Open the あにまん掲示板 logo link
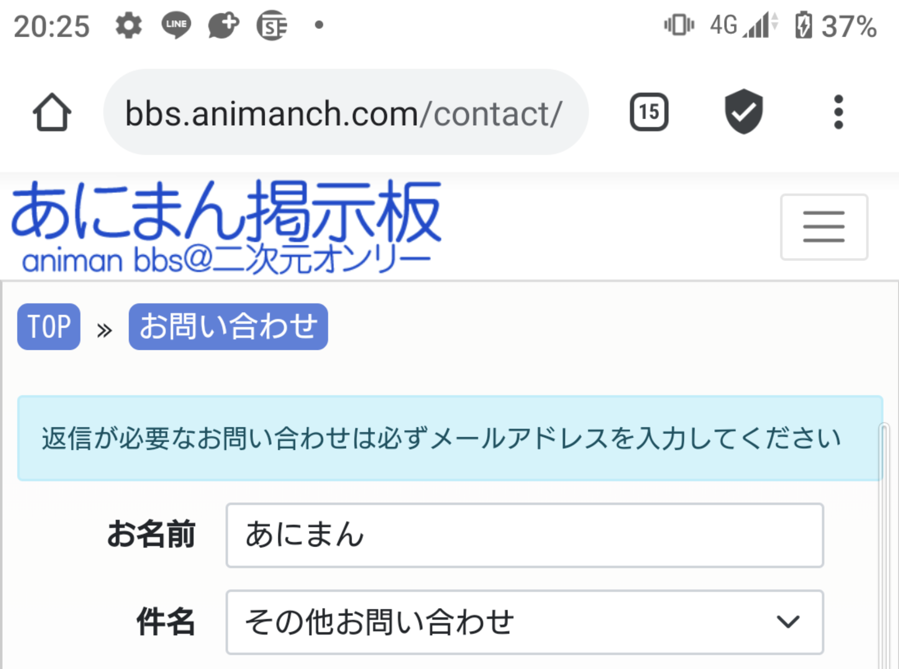 click(226, 226)
